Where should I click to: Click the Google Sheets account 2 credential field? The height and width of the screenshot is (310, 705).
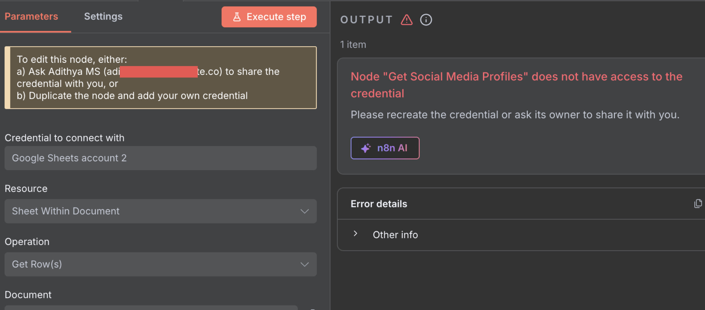[x=160, y=158]
